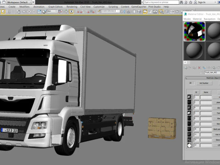Open the Rendering menu
220x165 pixels.
coord(72,7)
